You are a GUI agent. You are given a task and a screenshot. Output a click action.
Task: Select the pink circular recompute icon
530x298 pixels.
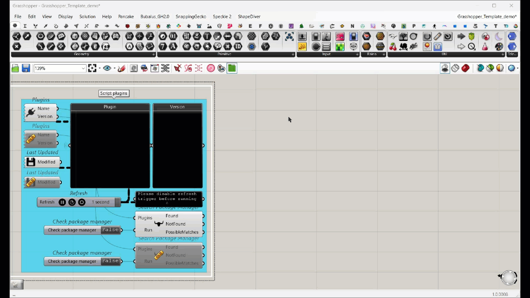click(x=211, y=68)
